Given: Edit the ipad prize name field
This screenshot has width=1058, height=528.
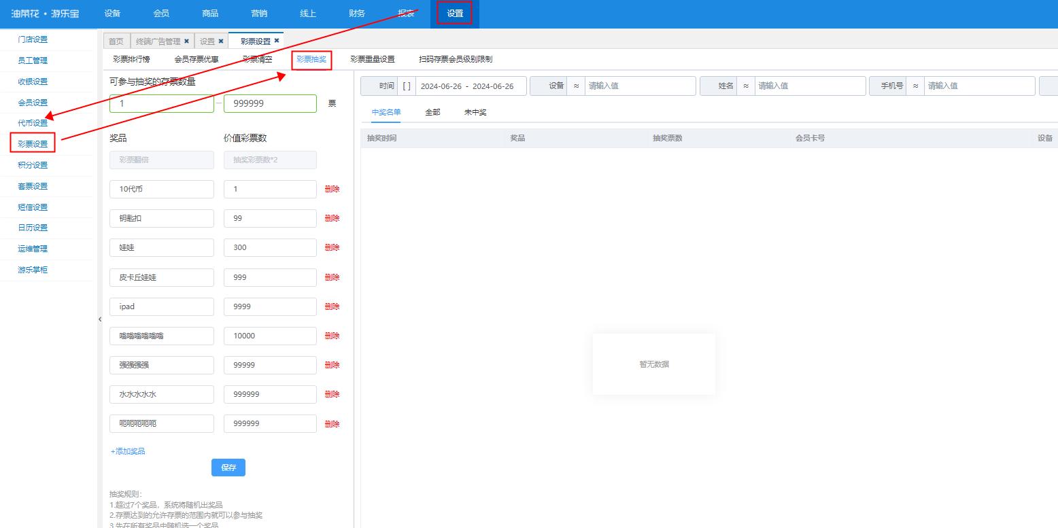Looking at the screenshot, I should (x=162, y=306).
